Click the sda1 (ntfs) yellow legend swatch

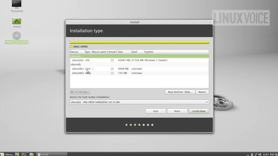[71, 47]
